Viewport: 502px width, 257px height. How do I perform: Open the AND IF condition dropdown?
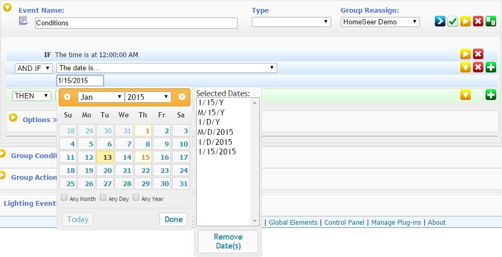[x=34, y=68]
